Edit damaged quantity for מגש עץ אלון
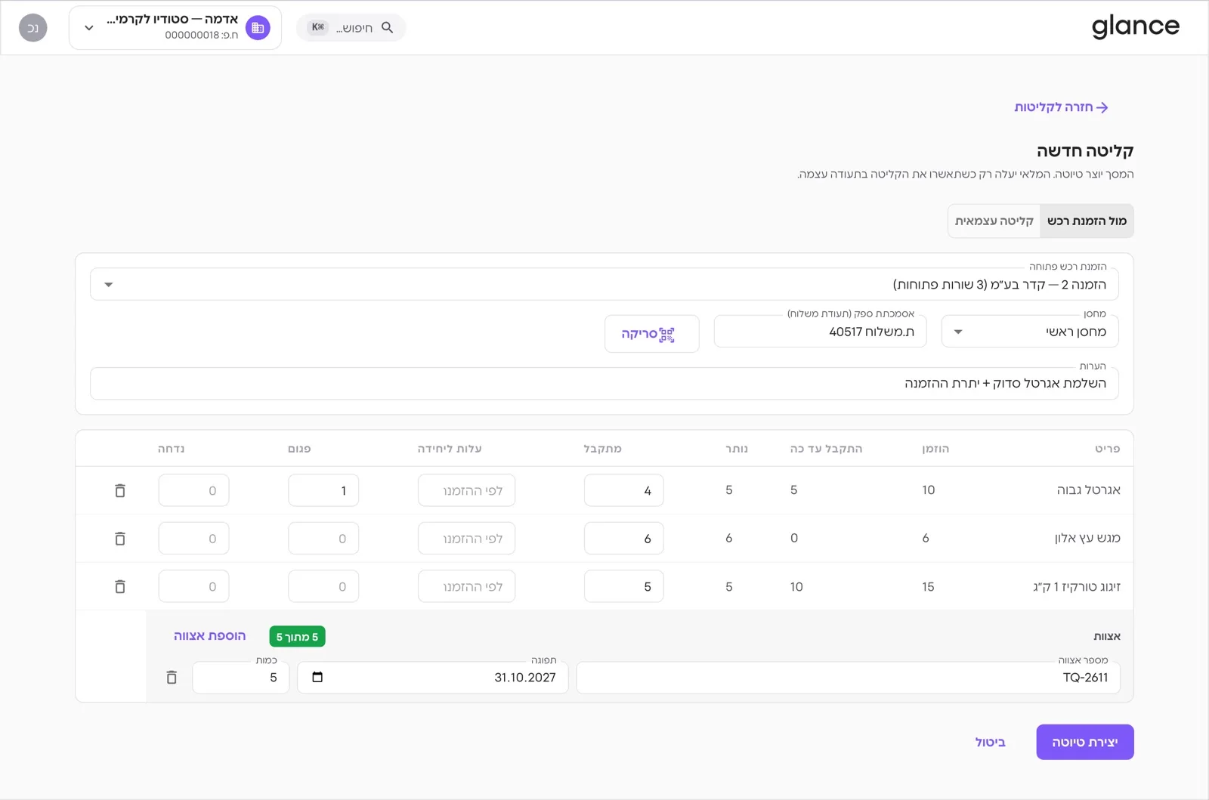Viewport: 1209px width, 800px height. click(323, 539)
